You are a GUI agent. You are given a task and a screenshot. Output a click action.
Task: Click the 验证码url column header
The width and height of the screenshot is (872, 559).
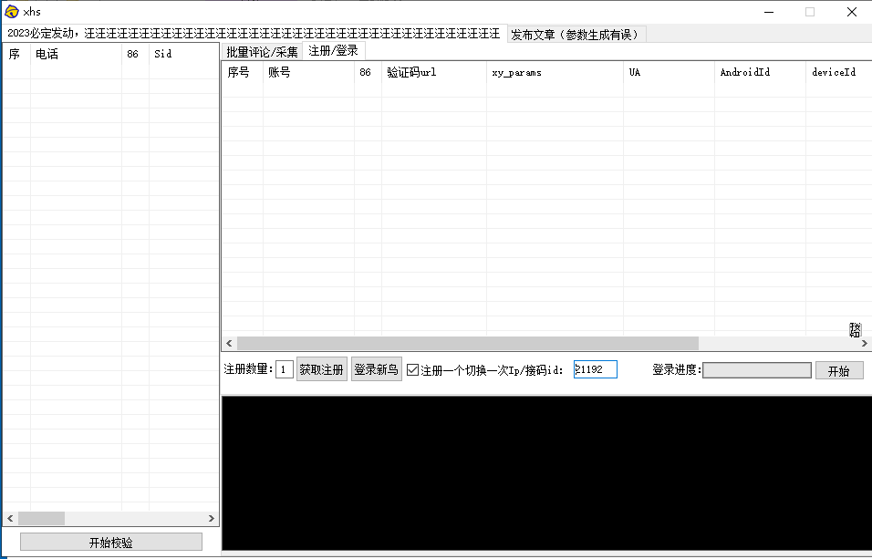(433, 72)
